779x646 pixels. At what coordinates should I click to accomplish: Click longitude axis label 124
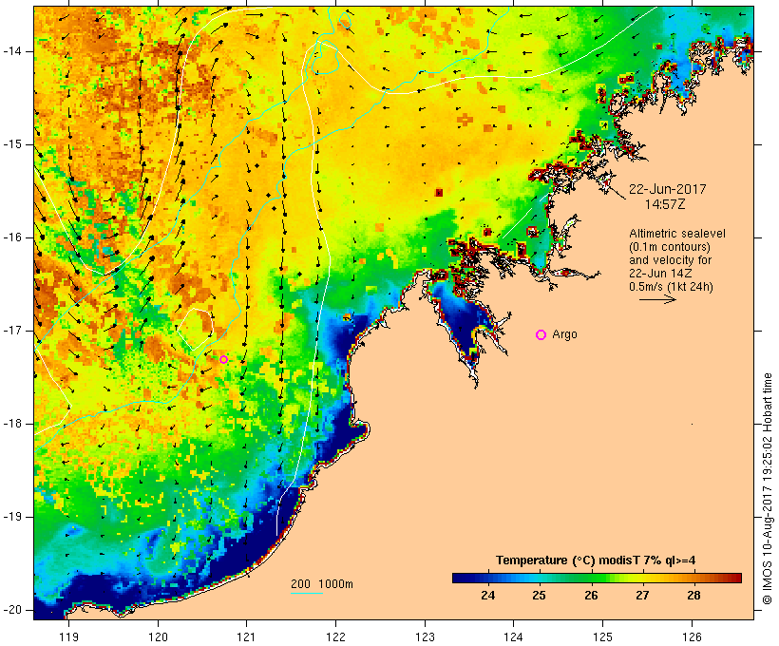coord(514,636)
